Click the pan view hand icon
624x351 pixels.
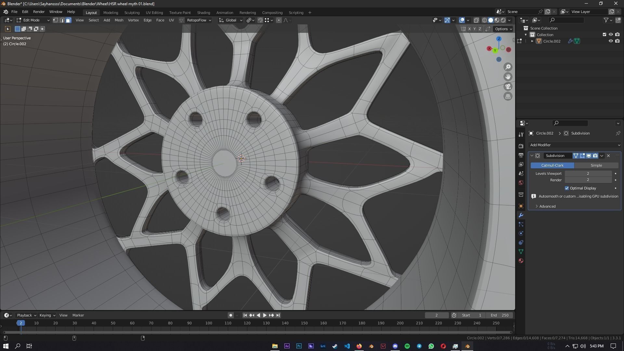508,77
